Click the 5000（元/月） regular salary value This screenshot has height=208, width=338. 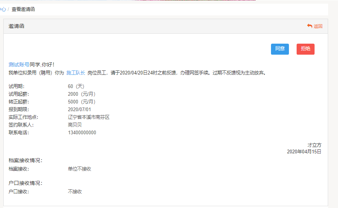tap(82, 102)
